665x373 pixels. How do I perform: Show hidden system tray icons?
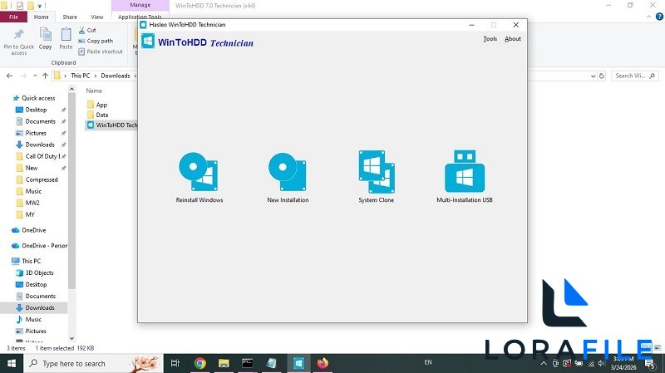[x=544, y=363]
